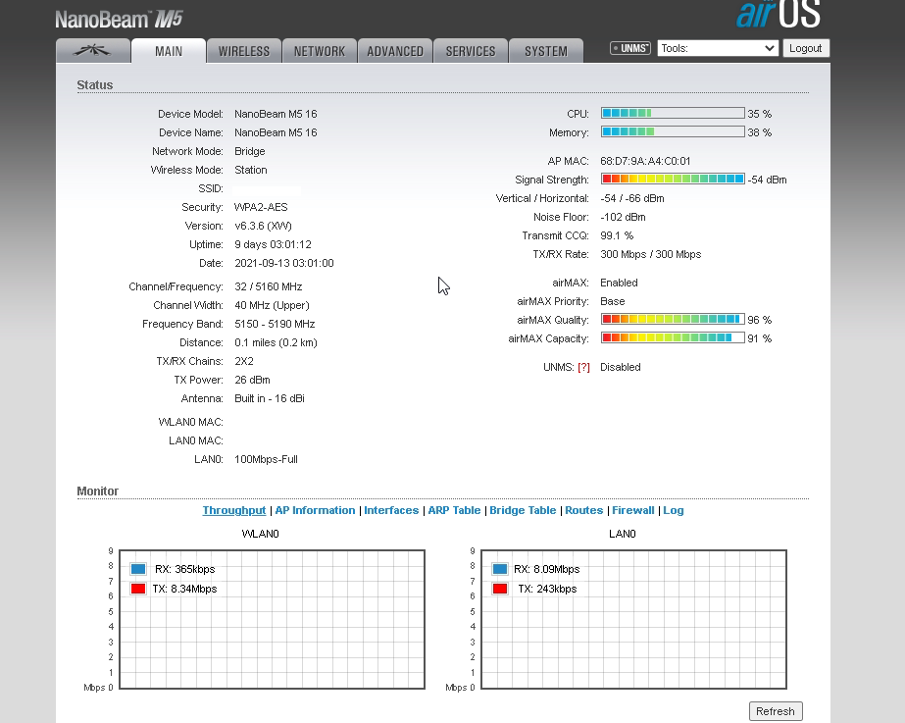Click the WLAN0 TX: 8.34Mbps label

tap(184, 589)
